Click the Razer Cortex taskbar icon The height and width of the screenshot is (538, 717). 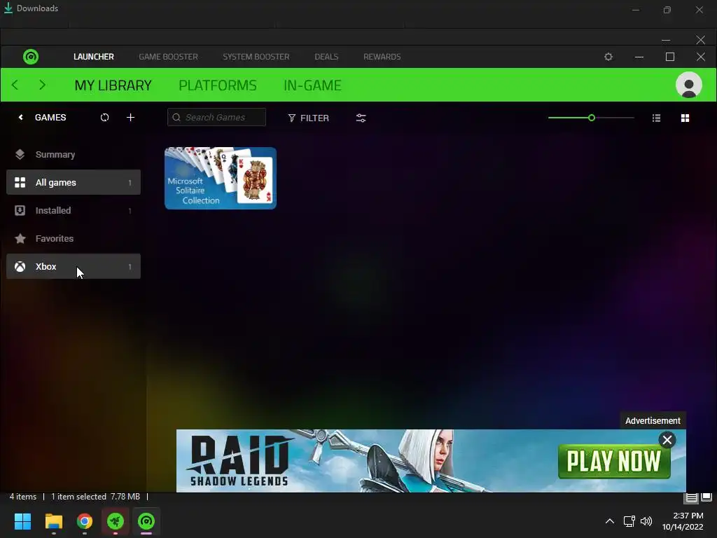pyautogui.click(x=146, y=521)
